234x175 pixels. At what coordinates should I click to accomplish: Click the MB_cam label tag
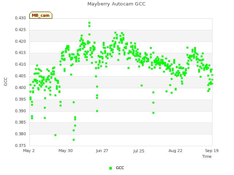[x=41, y=15]
